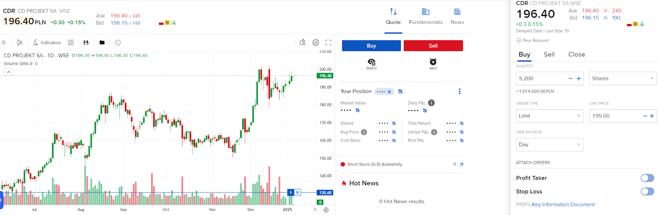The image size is (659, 215).
Task: Click the Daily P&L info icon
Action: [x=431, y=103]
